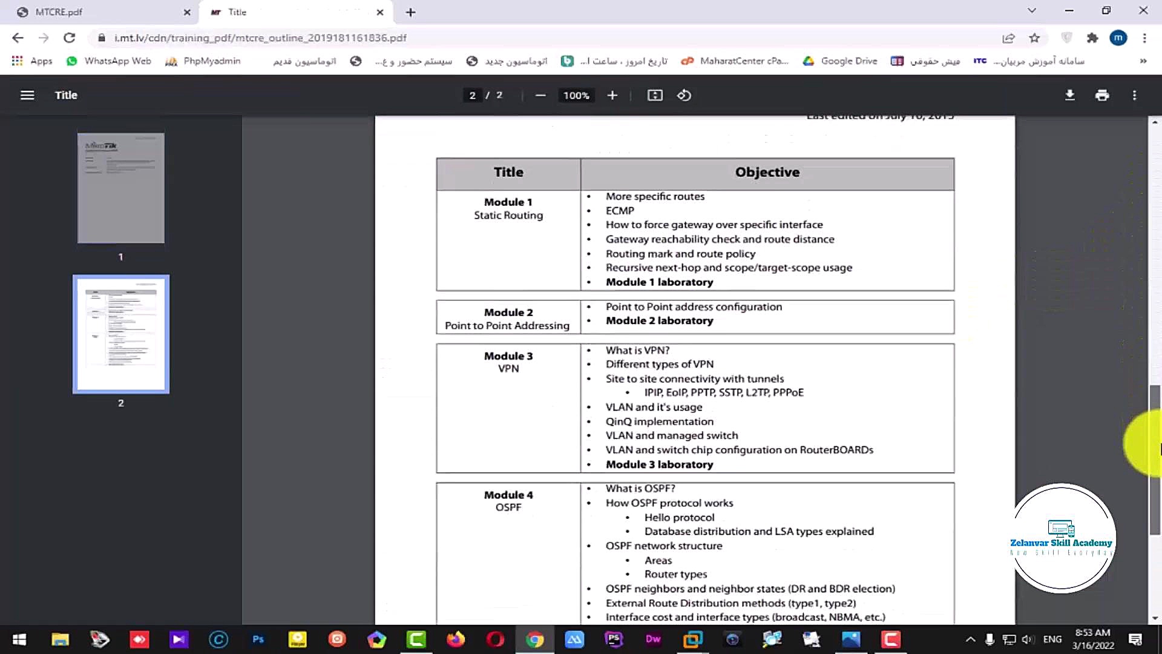The image size is (1162, 654).
Task: Show more bookmarks chevron
Action: coord(1143,61)
